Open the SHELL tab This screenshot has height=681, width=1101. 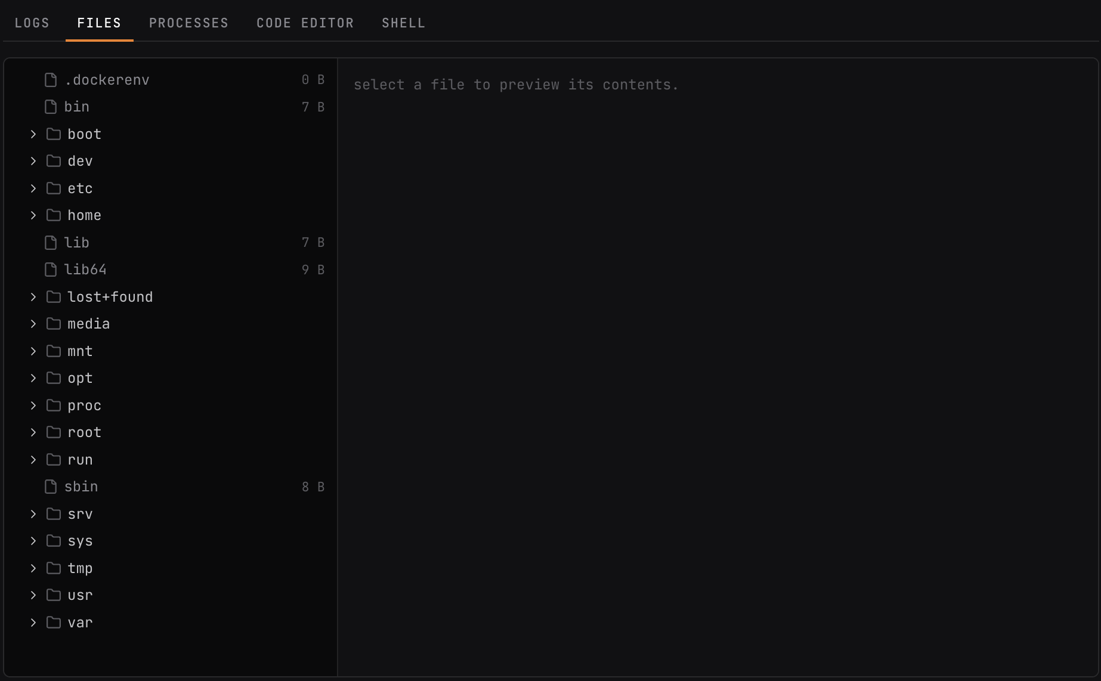403,23
